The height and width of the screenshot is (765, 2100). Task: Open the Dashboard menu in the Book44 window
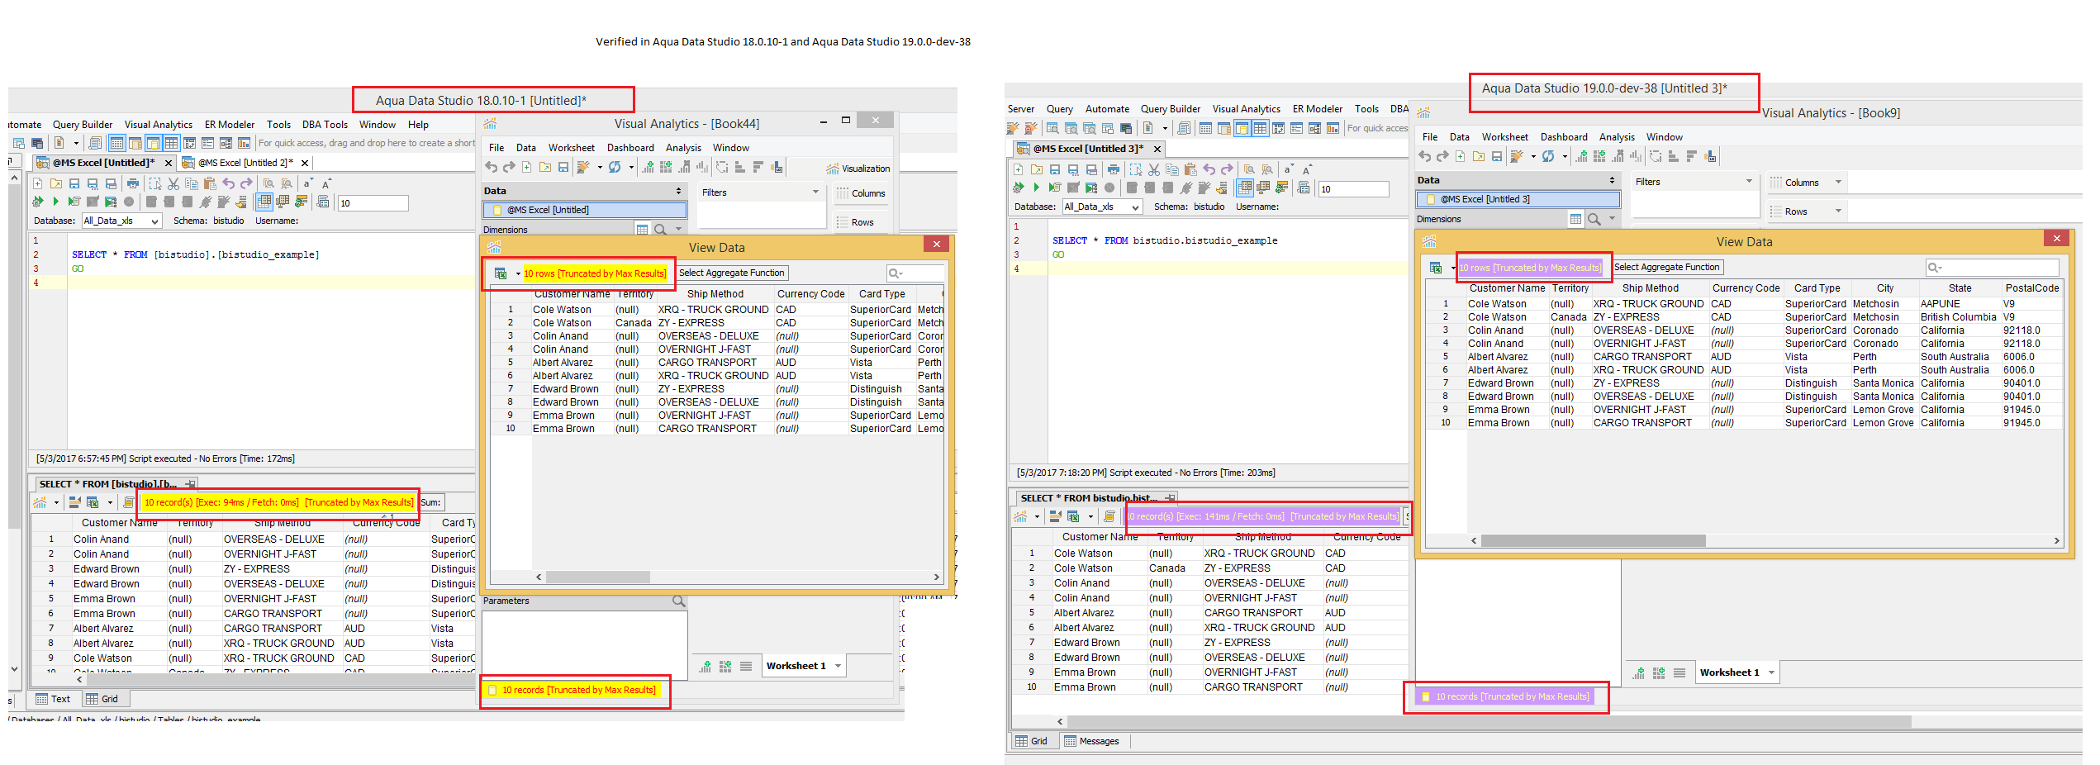(630, 148)
